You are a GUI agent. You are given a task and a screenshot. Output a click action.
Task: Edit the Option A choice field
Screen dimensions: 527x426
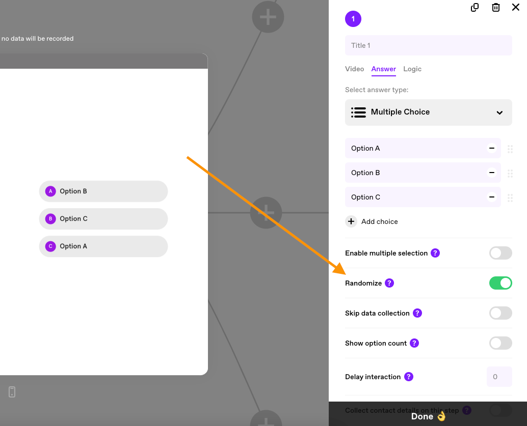click(415, 148)
